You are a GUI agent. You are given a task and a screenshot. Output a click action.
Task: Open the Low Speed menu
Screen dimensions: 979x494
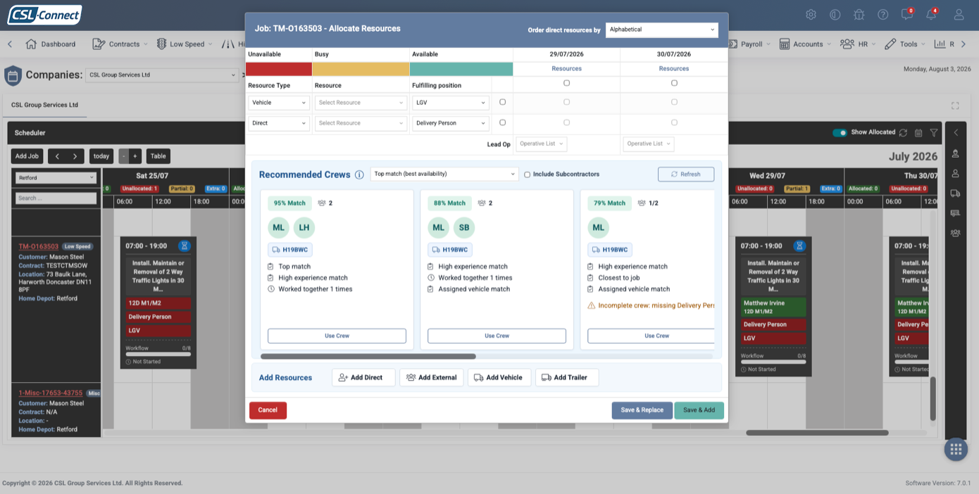pyautogui.click(x=185, y=44)
